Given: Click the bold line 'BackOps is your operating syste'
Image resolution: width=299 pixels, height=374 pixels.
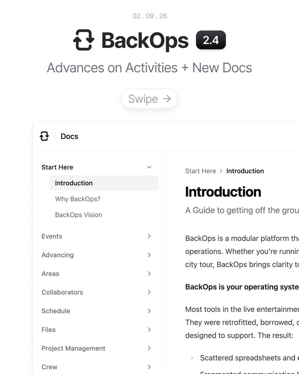Looking at the screenshot, I should click(x=242, y=287).
